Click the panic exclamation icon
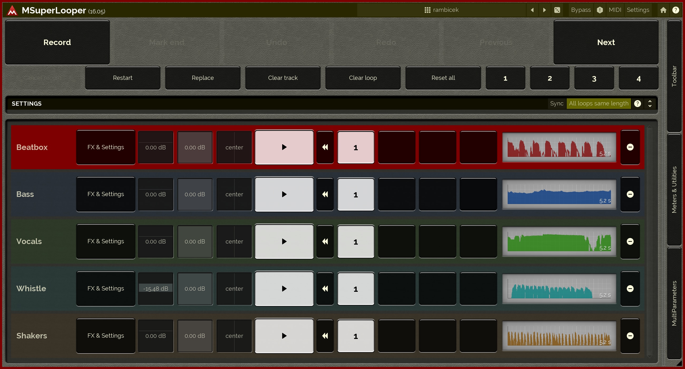 pyautogui.click(x=600, y=10)
